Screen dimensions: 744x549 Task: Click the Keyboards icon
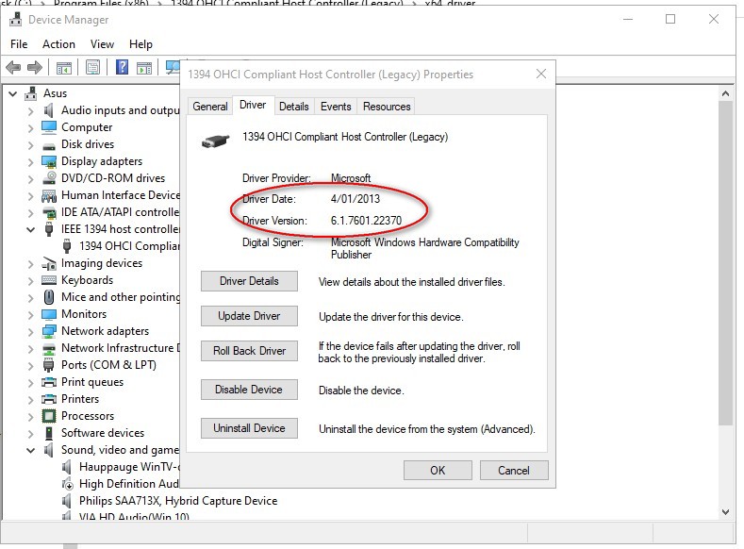point(49,280)
